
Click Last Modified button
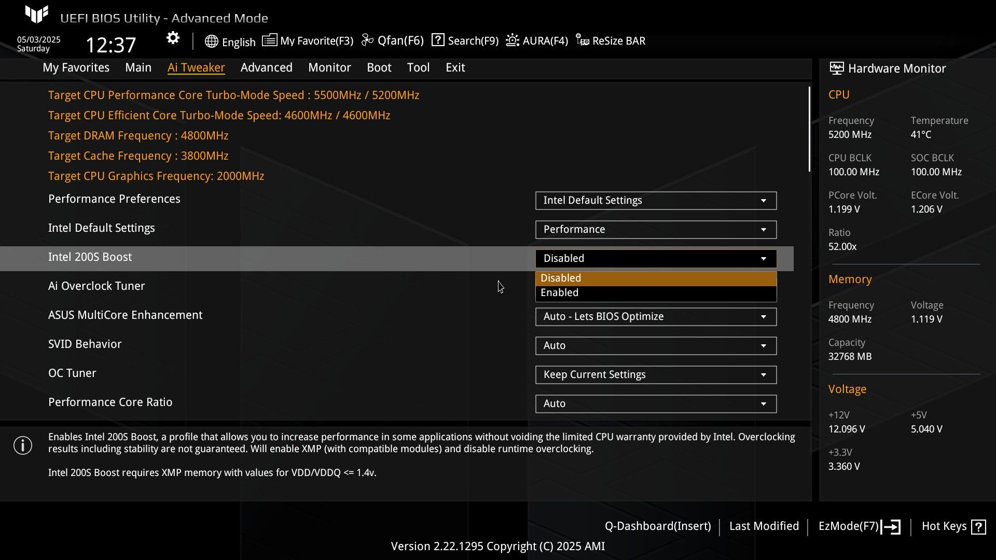(x=764, y=526)
